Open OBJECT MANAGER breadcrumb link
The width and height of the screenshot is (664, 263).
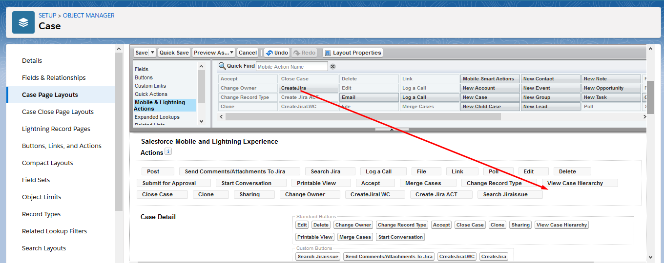click(x=89, y=16)
